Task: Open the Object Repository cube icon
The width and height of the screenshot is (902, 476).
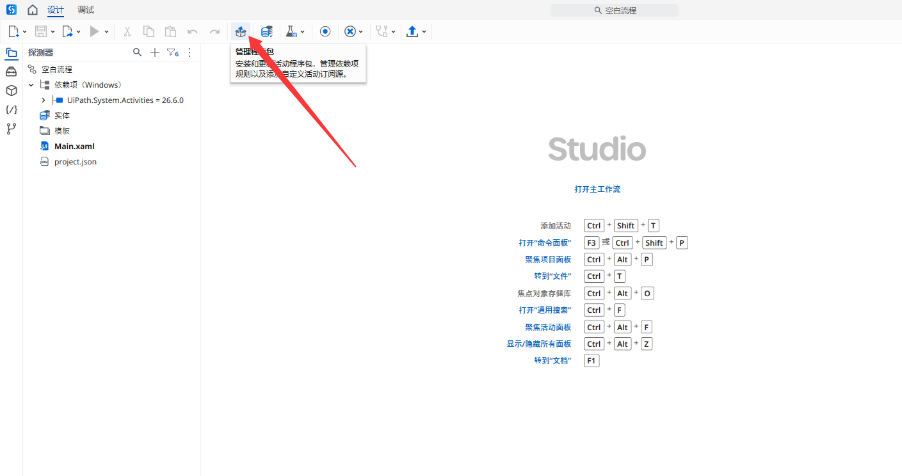Action: pos(12,91)
